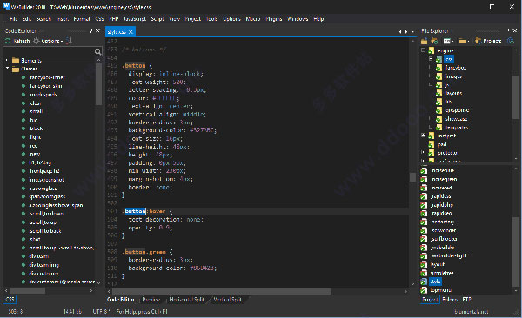Select the .clear class in Code Explorer
Screen dimensions: 522x318
(35, 103)
